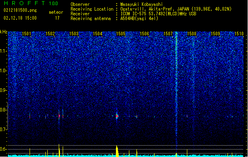
Task: Click the meteor count value 17
Action: [x=57, y=18]
